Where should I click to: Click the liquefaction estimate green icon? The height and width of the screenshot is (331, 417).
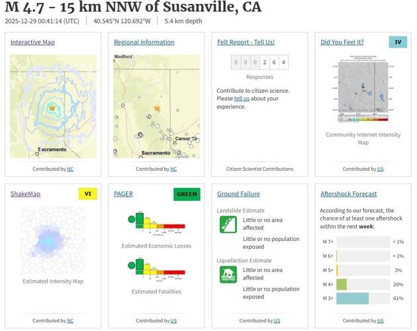[228, 275]
